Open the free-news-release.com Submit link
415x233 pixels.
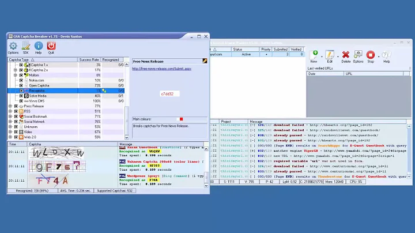coord(161,69)
